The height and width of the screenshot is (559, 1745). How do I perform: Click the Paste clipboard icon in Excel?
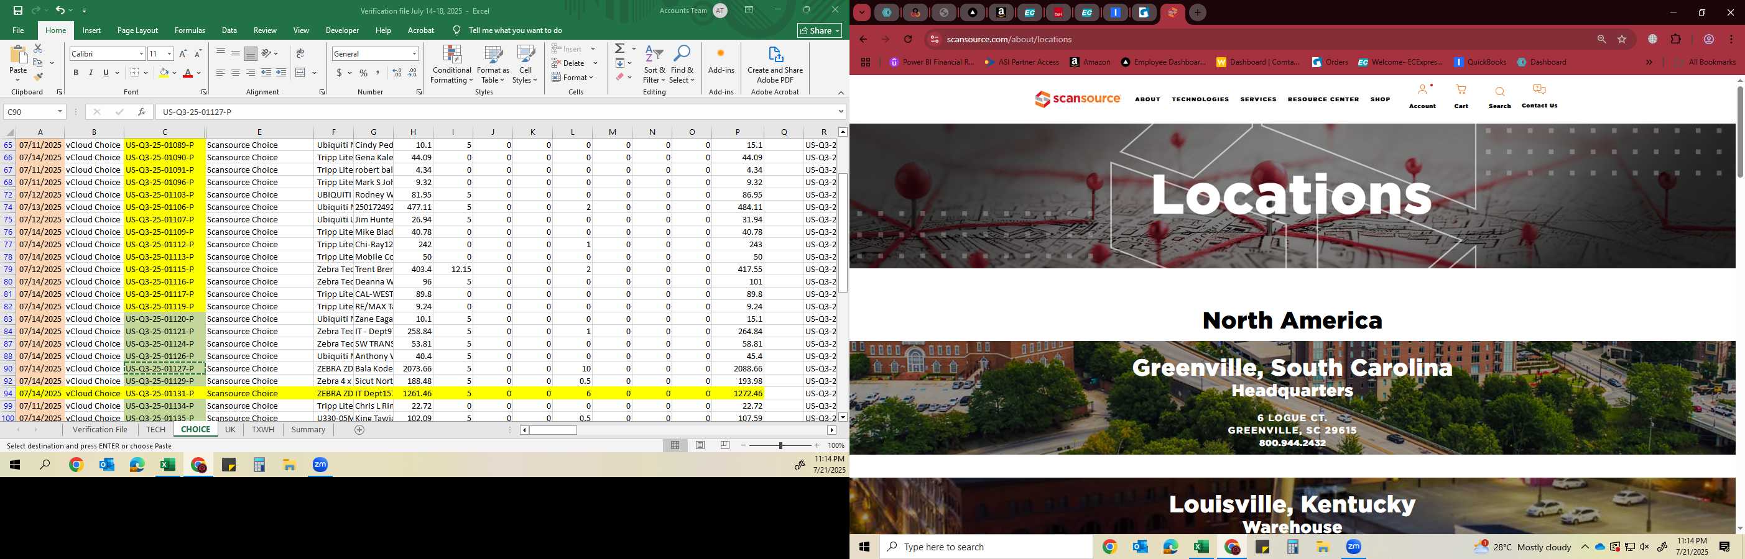18,55
